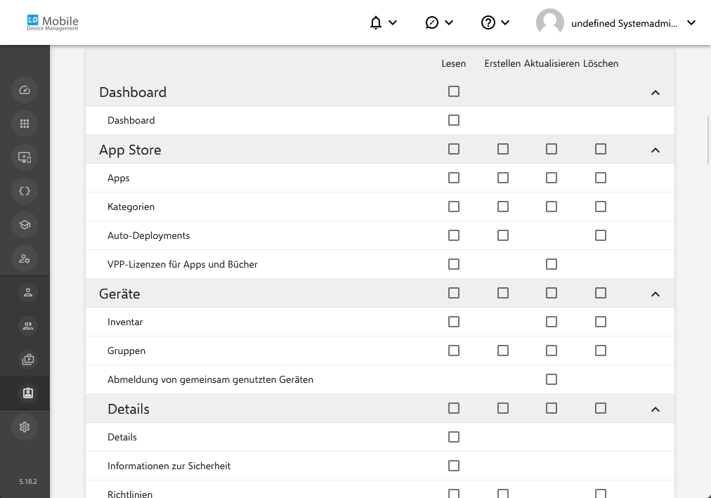Image resolution: width=711 pixels, height=498 pixels.
Task: Check Aktualisieren for Abmeldung von gemeinsam genutzten Geräten
Action: point(552,379)
